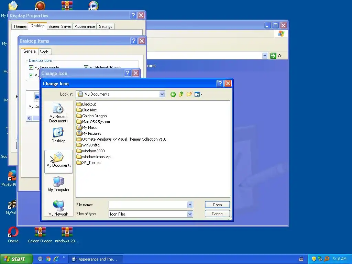Click help button on front Change Icon dialog
Viewport: 352px width, 264px height.
pyautogui.click(x=220, y=84)
